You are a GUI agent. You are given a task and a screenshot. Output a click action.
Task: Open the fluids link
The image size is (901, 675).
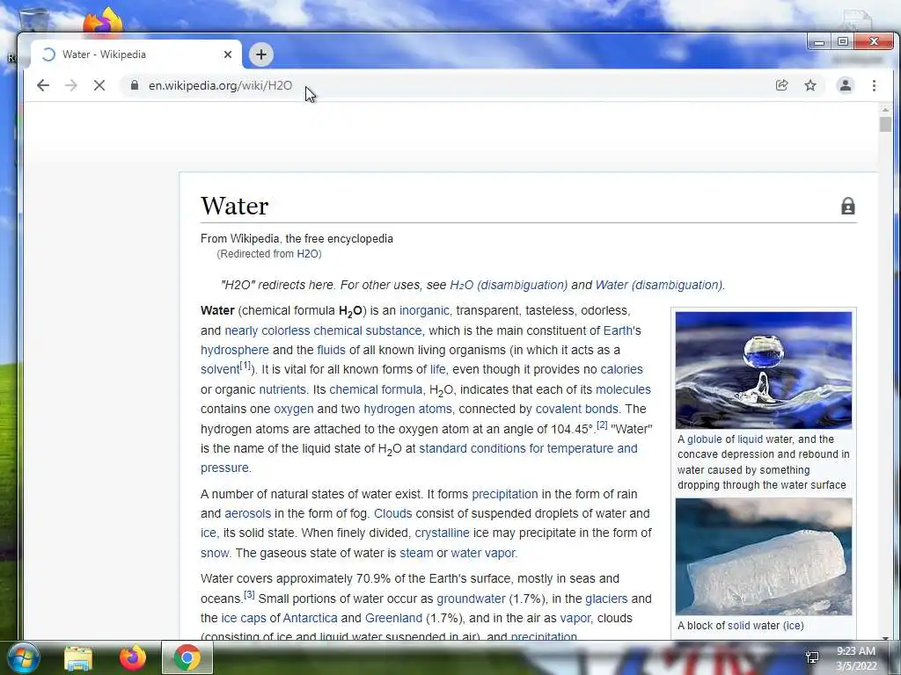[331, 350]
